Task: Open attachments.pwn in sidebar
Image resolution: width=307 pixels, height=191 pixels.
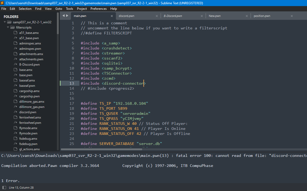Action: point(31,59)
